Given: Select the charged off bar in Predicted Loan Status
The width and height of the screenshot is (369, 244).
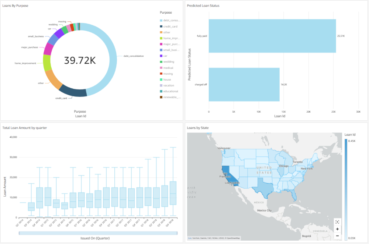Looking at the screenshot, I should tap(244, 84).
